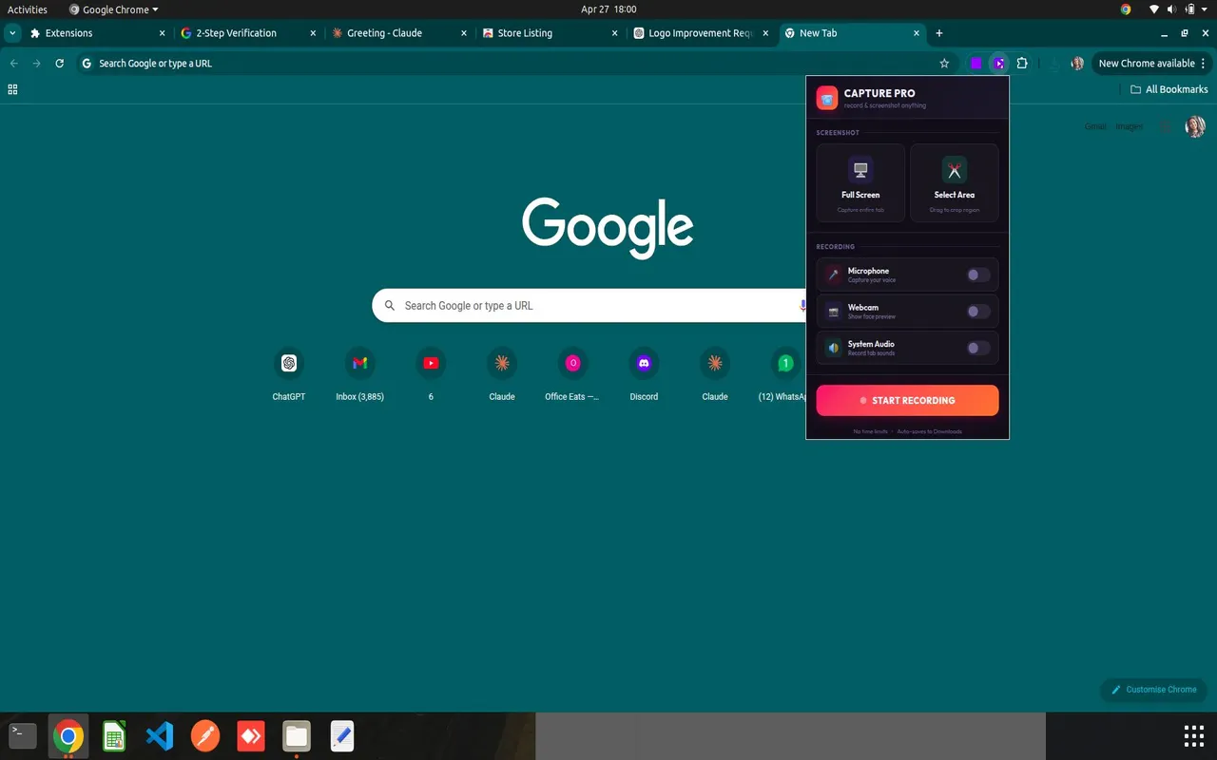Reload the current page

(60, 64)
